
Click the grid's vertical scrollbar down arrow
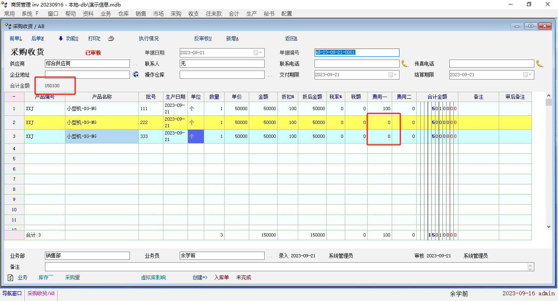pyautogui.click(x=549, y=226)
